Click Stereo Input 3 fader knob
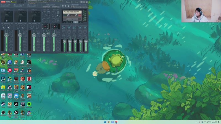The image size is (221, 124). click(x=34, y=35)
